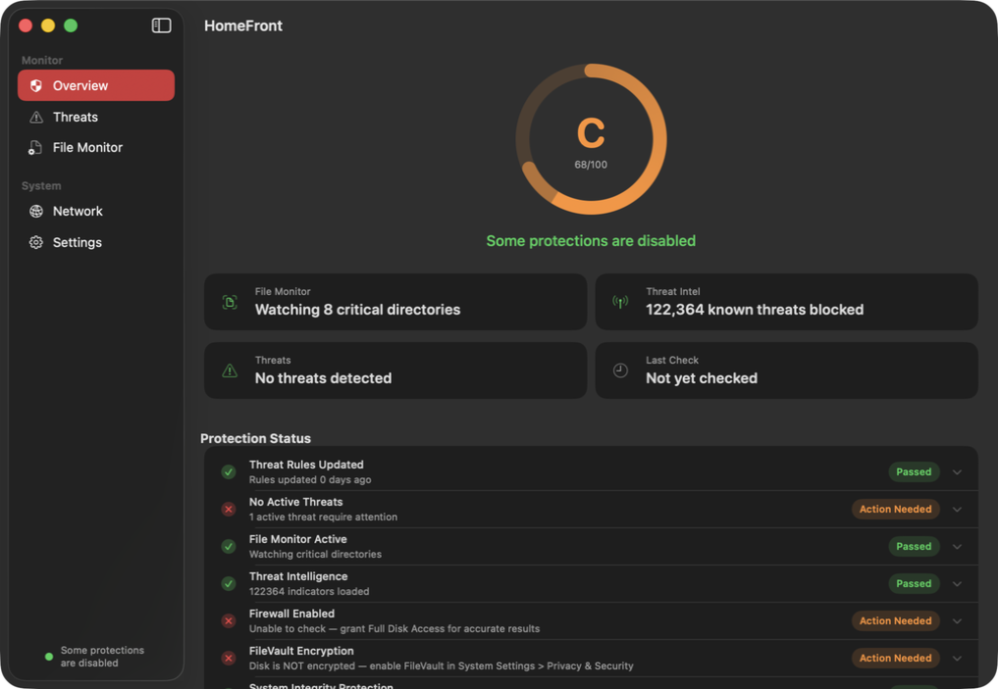Expand the Firewall Enabled row
998x689 pixels.
[957, 620]
